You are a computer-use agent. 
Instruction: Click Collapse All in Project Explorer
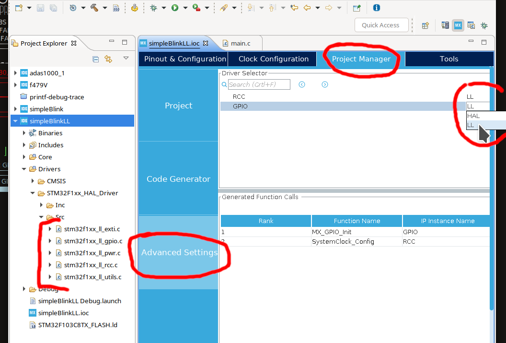point(95,59)
